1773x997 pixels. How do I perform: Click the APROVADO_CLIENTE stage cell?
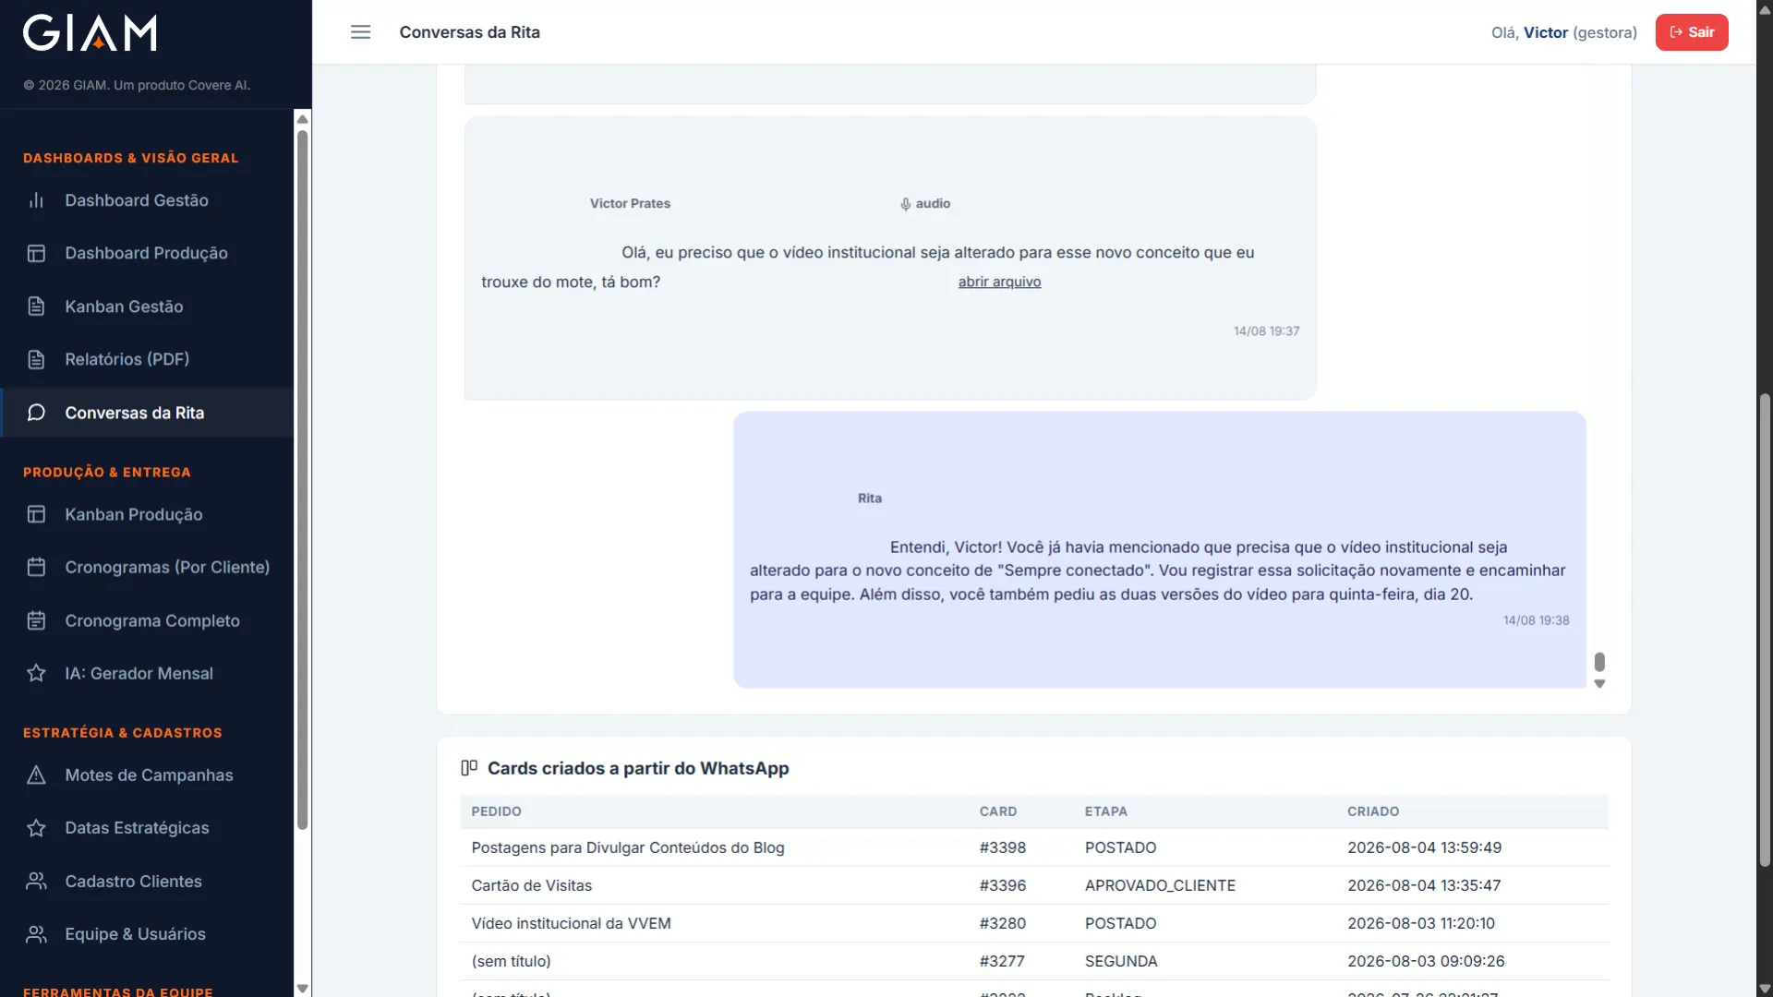click(x=1160, y=885)
